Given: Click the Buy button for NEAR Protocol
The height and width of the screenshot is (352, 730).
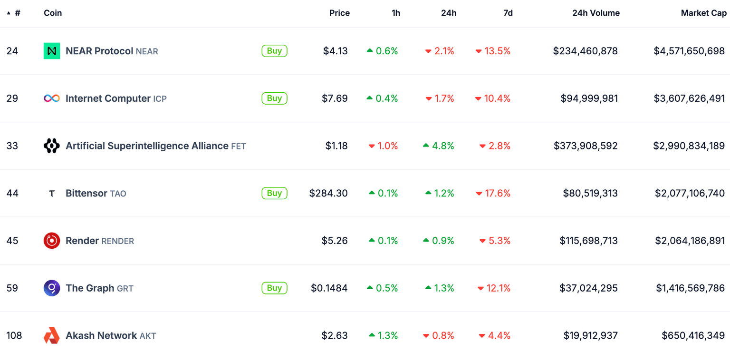Looking at the screenshot, I should click(274, 51).
